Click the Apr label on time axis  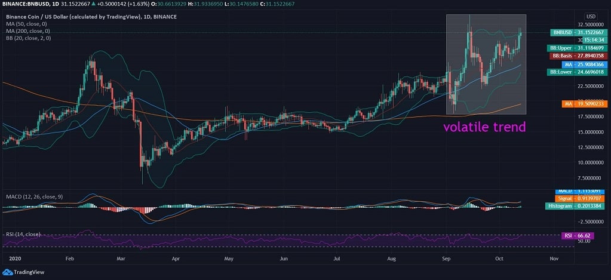pyautogui.click(x=176, y=258)
